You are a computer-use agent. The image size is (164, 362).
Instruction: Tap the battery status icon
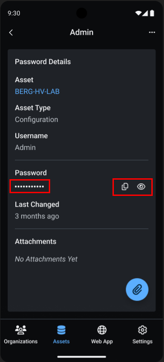[152, 13]
